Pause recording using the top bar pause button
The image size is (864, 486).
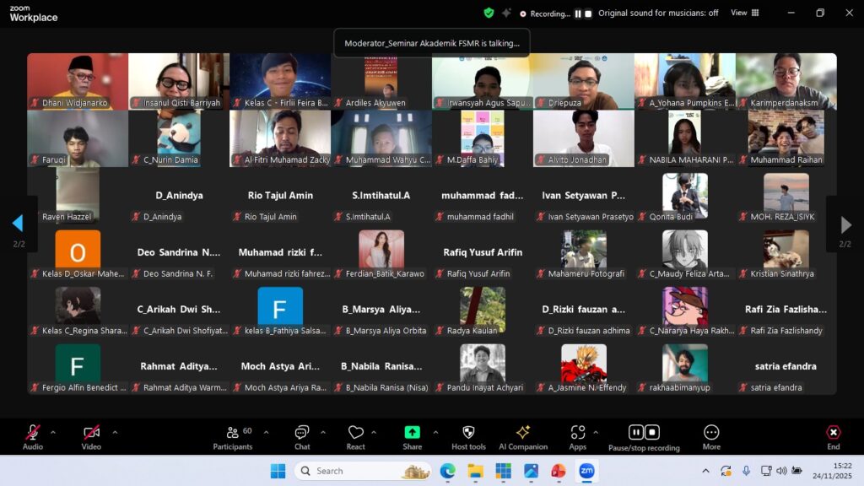pyautogui.click(x=578, y=13)
